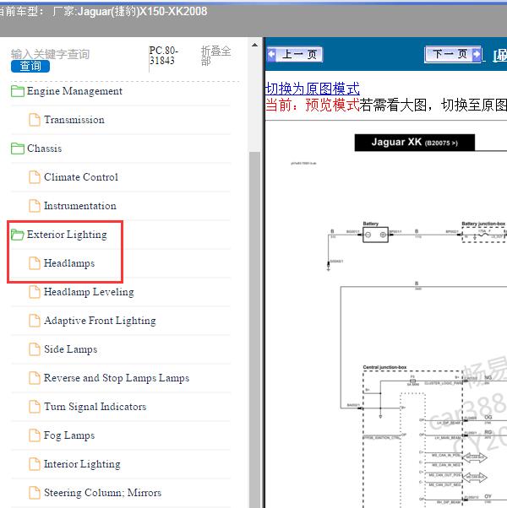Click the left arrow icon on 上一页

[x=272, y=54]
